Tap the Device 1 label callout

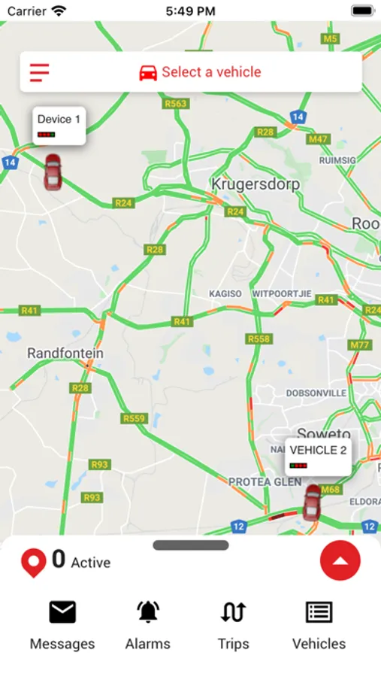59,126
